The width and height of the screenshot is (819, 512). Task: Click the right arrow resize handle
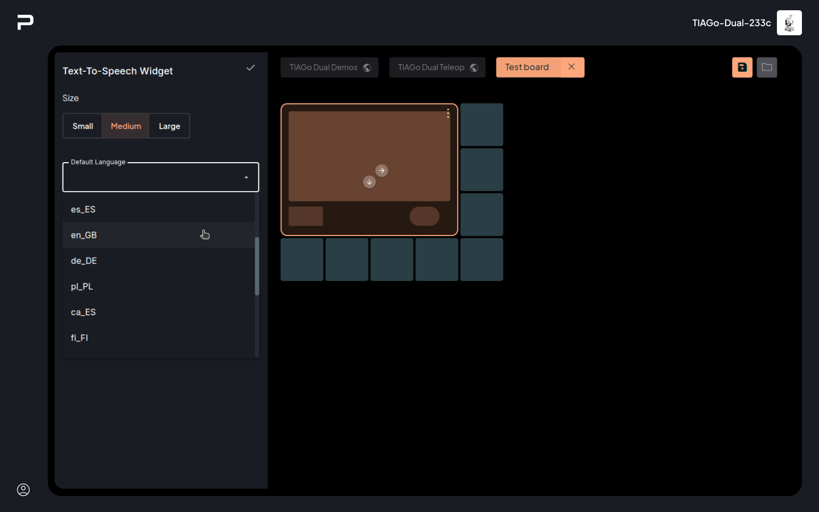pos(382,171)
